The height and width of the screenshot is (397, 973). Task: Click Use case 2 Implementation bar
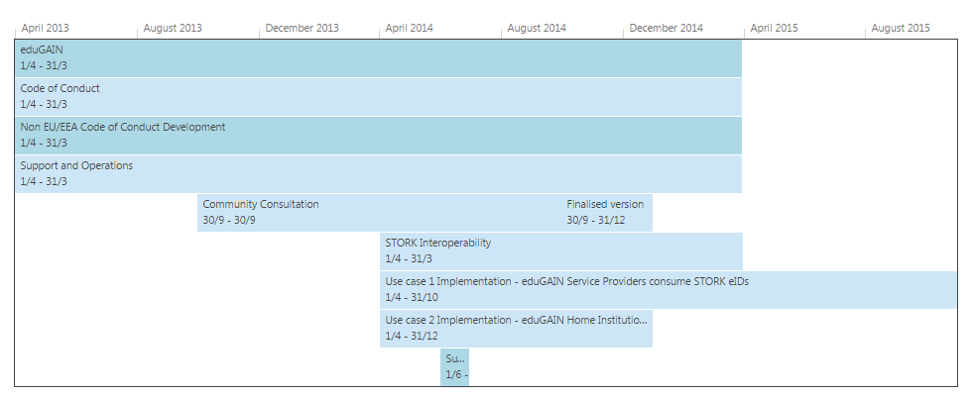click(x=516, y=329)
